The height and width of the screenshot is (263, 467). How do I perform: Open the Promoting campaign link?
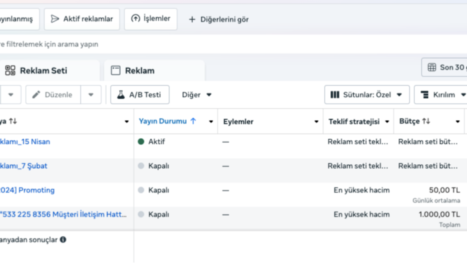coord(27,190)
